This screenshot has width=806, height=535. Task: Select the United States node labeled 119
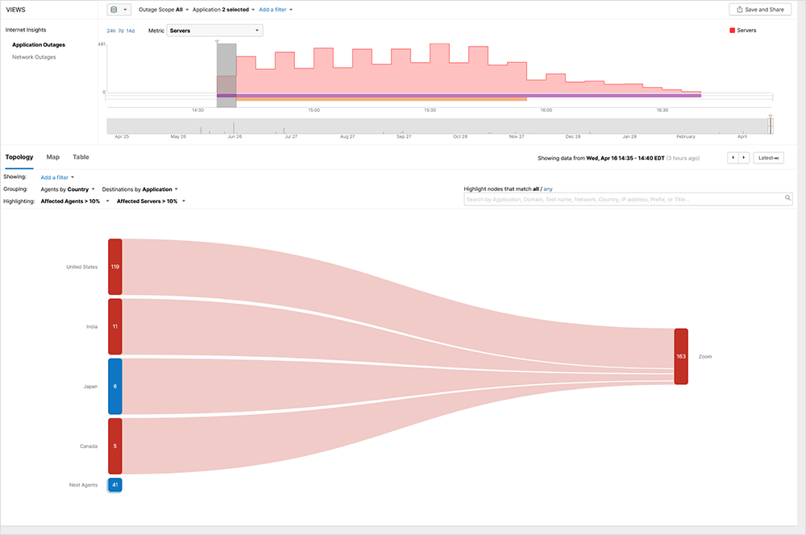point(115,267)
